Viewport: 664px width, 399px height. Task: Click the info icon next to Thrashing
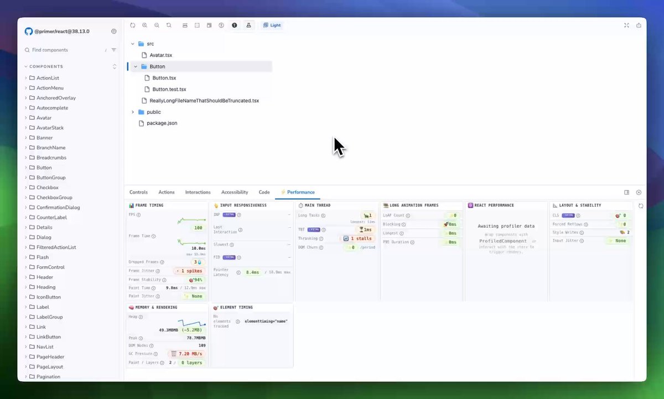pyautogui.click(x=321, y=239)
